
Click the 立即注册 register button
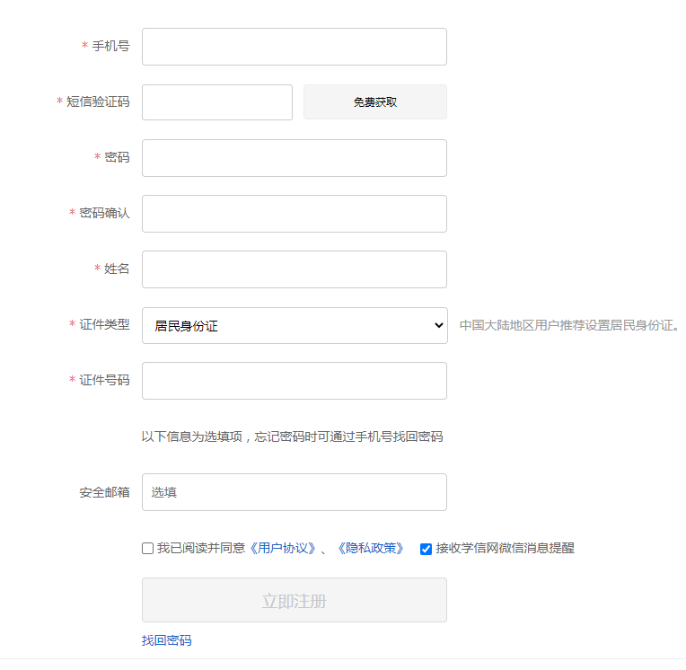294,600
